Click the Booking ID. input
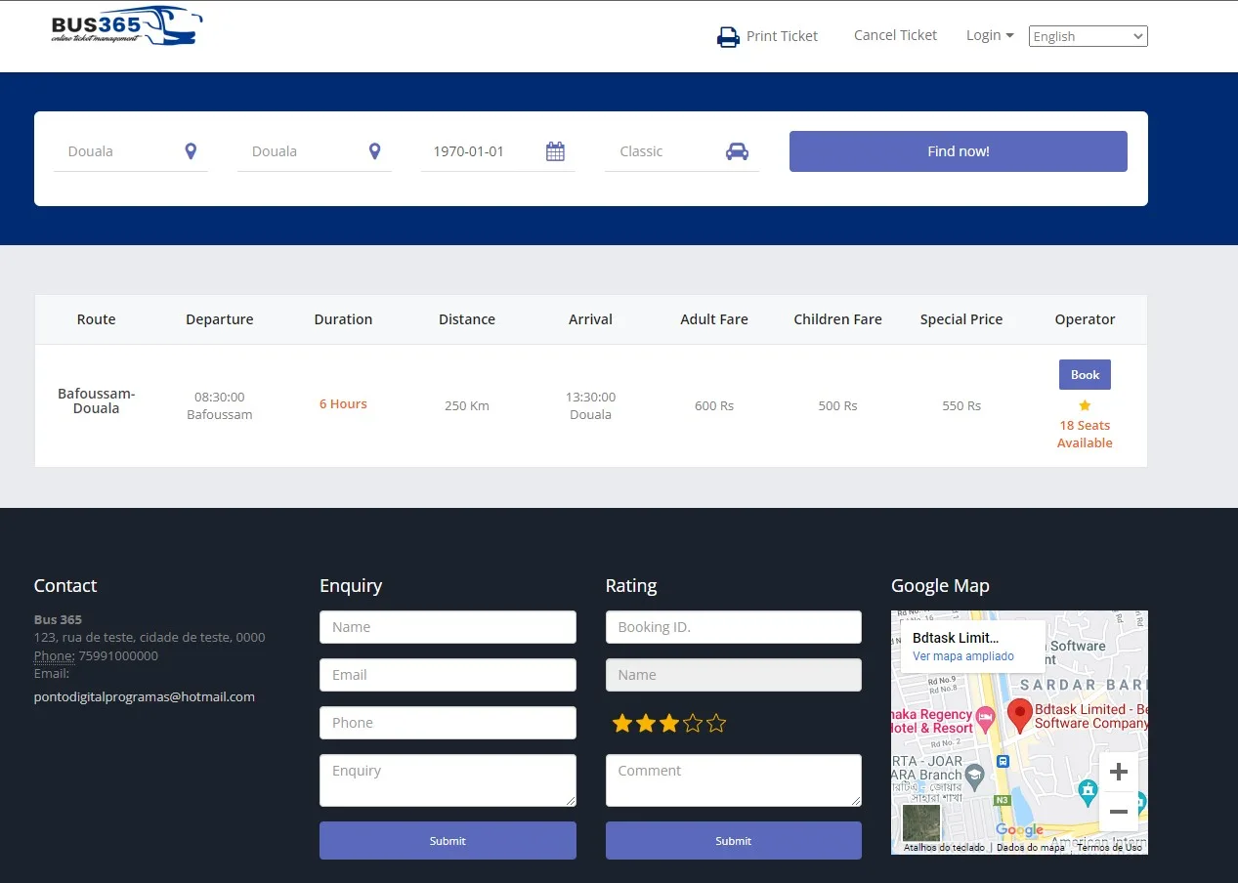1238x883 pixels. click(x=734, y=627)
